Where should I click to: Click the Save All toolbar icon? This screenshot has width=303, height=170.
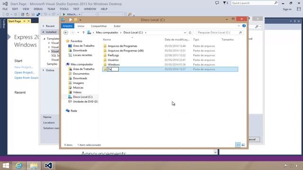pos(38,15)
